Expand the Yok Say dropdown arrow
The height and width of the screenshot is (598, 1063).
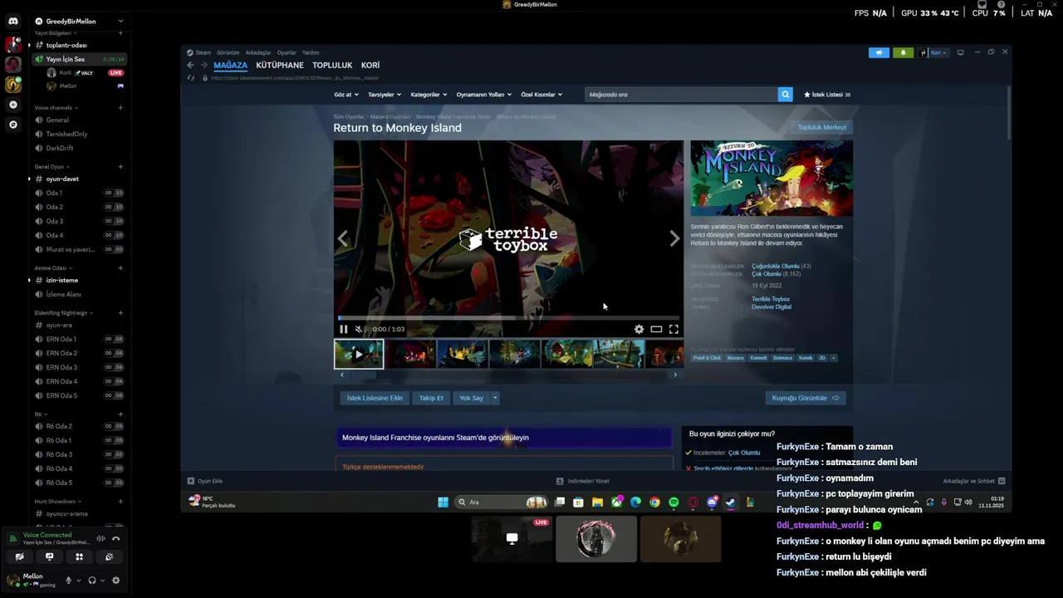(495, 398)
